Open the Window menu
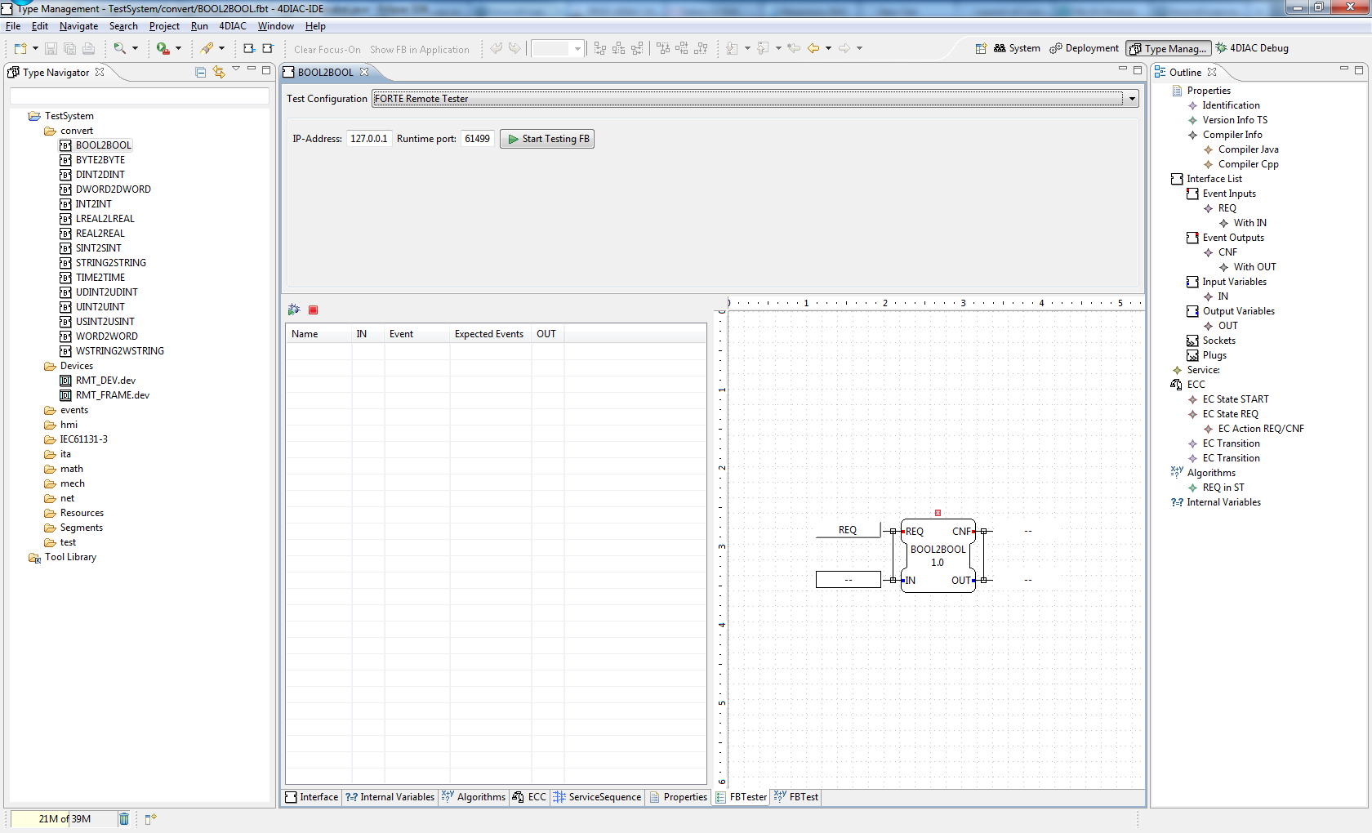 276,26
